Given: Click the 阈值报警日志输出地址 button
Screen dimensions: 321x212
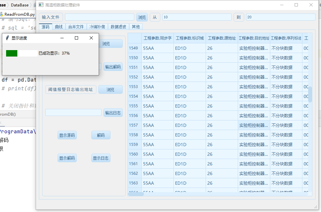Looking at the screenshot, I should 70,89.
